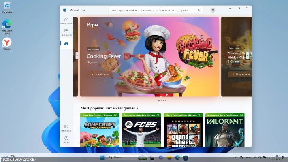288x162 pixels.
Task: Click inside the Store search field
Action: coord(154,10)
